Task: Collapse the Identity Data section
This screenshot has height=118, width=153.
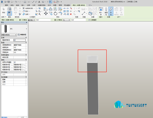Action: (26, 77)
